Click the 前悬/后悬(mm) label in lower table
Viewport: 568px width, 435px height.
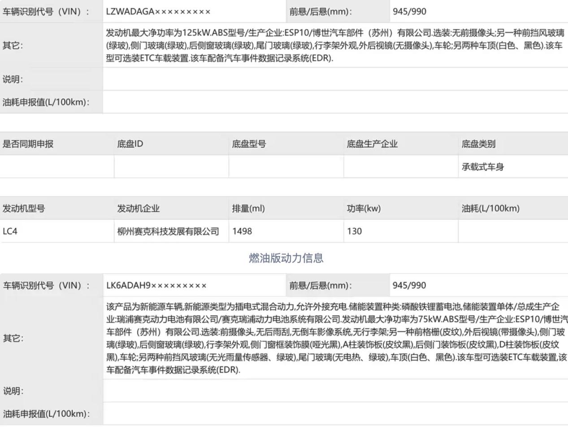tap(321, 286)
